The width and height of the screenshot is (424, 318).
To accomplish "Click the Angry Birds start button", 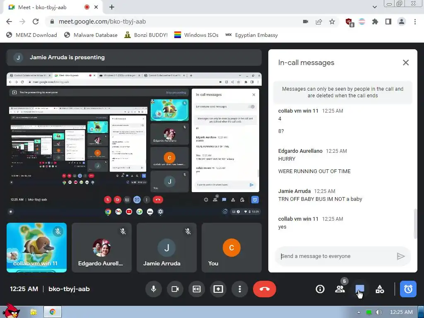I will 10,311.
